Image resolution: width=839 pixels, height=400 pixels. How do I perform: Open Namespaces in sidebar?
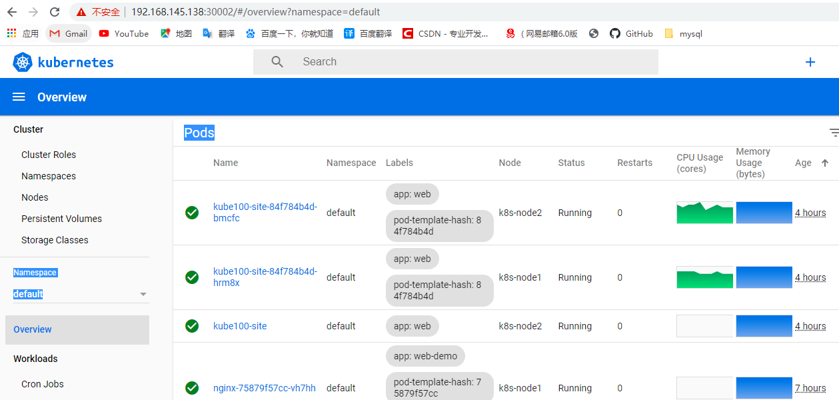pos(49,176)
